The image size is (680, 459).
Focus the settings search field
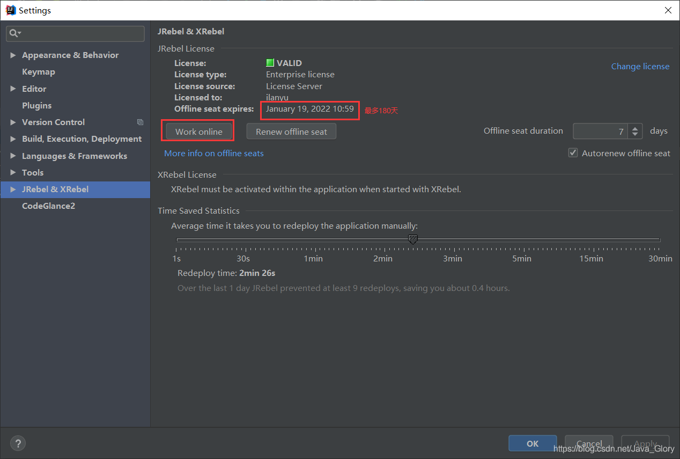click(75, 33)
